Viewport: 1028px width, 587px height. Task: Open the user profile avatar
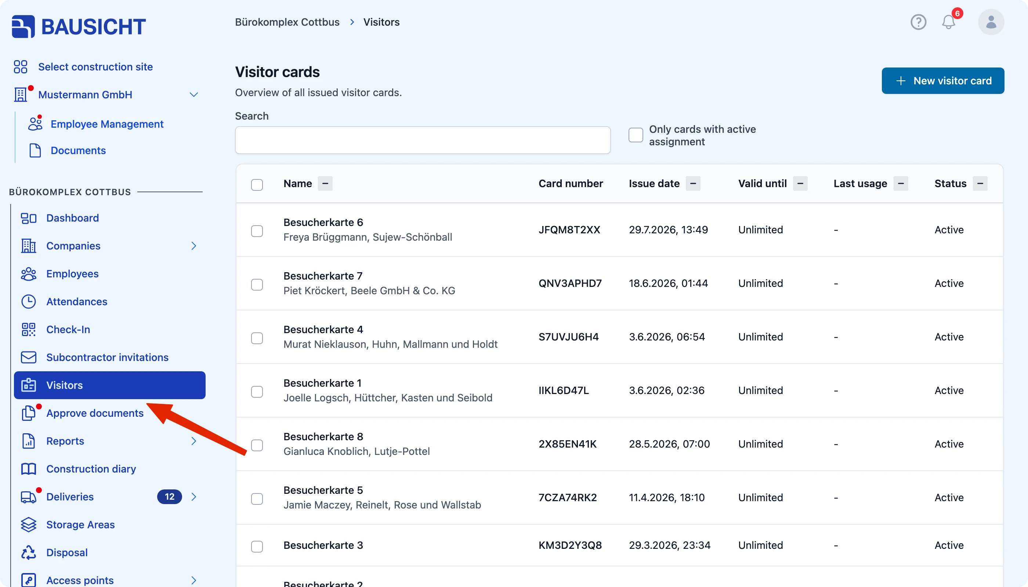pos(991,22)
